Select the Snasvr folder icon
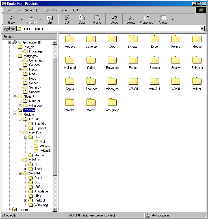 click(176, 60)
